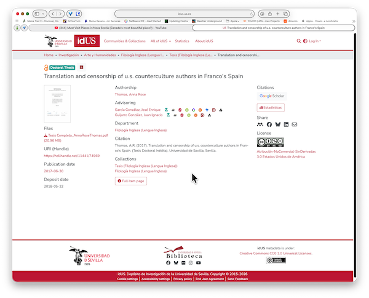Open Google Scholar citations button
369x298 pixels.
(x=272, y=96)
